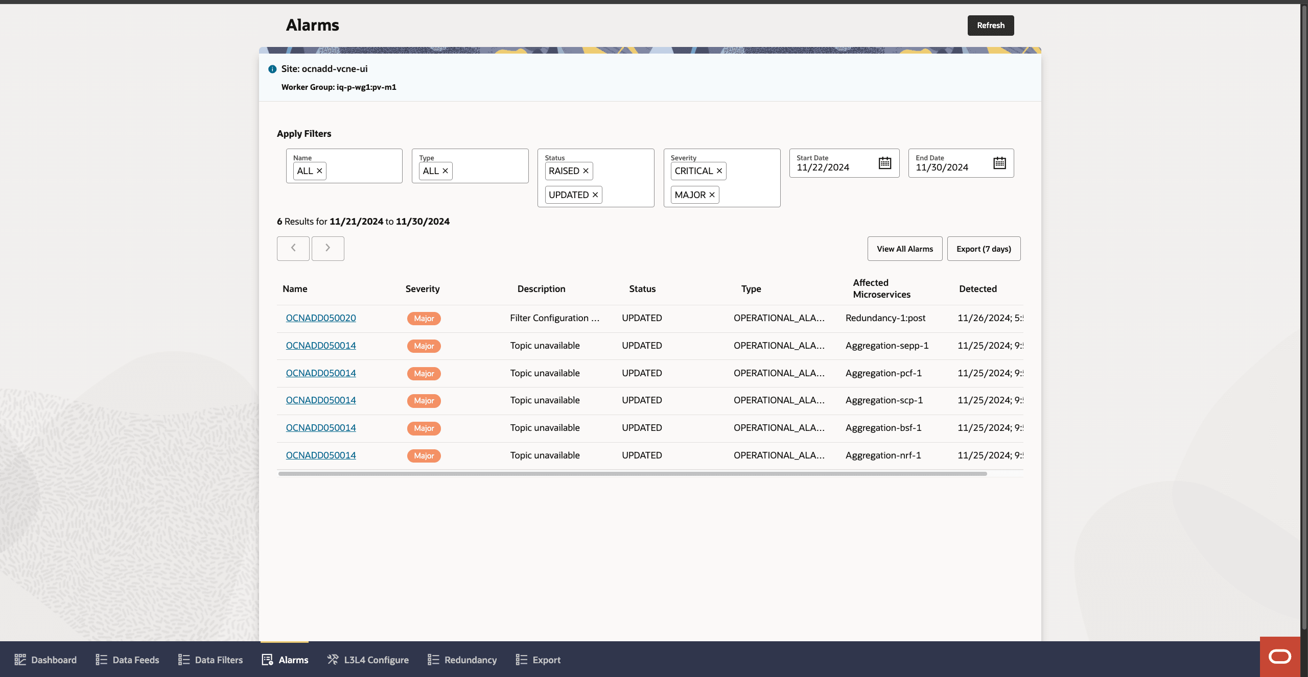The width and height of the screenshot is (1308, 677).
Task: Click Aggregation-bsf-1 microservice cell
Action: point(883,428)
